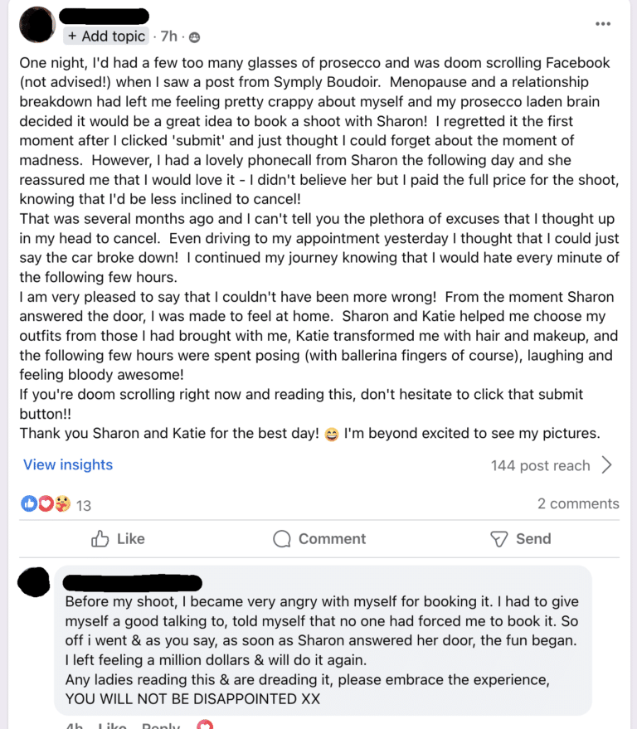Click the post author's profile picture
This screenshot has width=637, height=729.
click(x=36, y=23)
